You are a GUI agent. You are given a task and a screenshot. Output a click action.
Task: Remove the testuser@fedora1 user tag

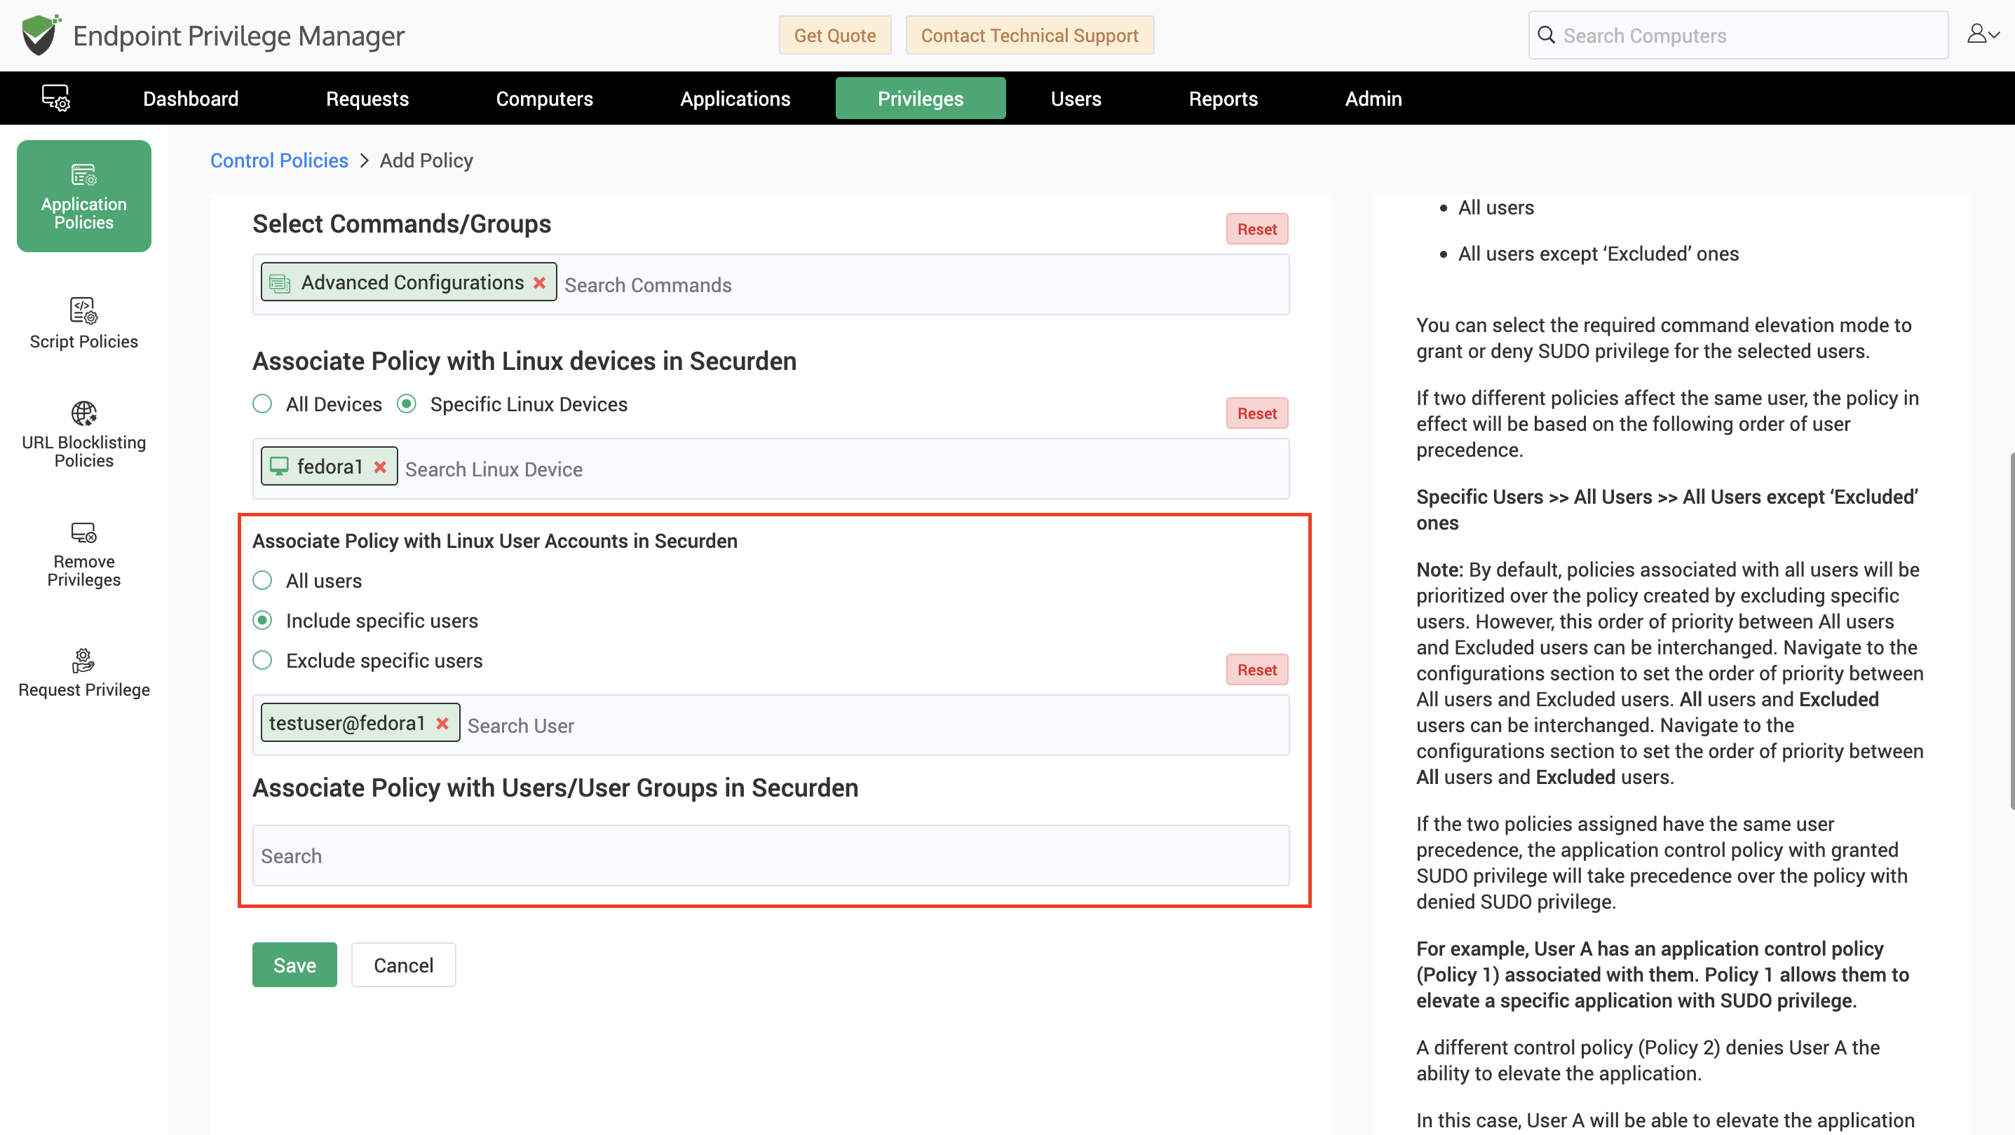[442, 723]
